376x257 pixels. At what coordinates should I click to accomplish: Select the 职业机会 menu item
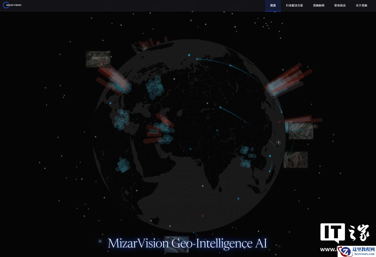[340, 5]
